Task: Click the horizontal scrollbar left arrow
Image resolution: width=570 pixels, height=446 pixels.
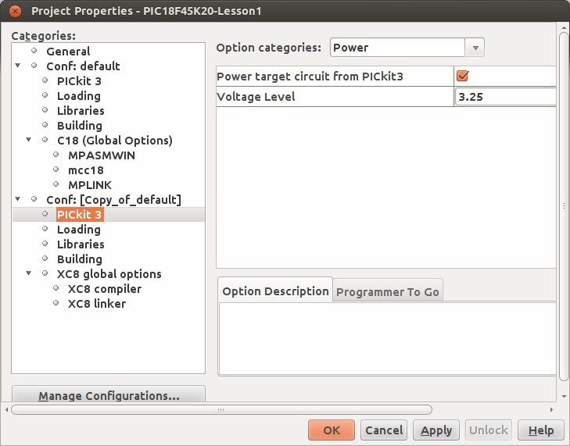Action: coord(6,410)
